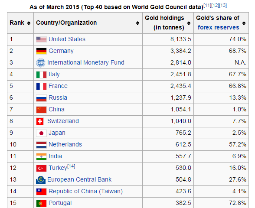The height and width of the screenshot is (208, 255).
Task: Click the United States flag icon
Action: coord(41,39)
